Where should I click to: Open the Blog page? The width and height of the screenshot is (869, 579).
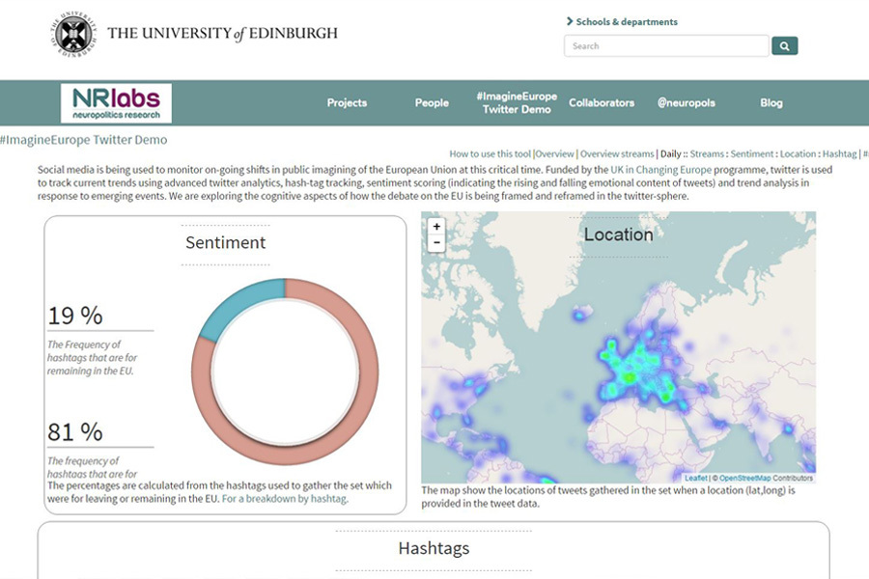(x=771, y=103)
